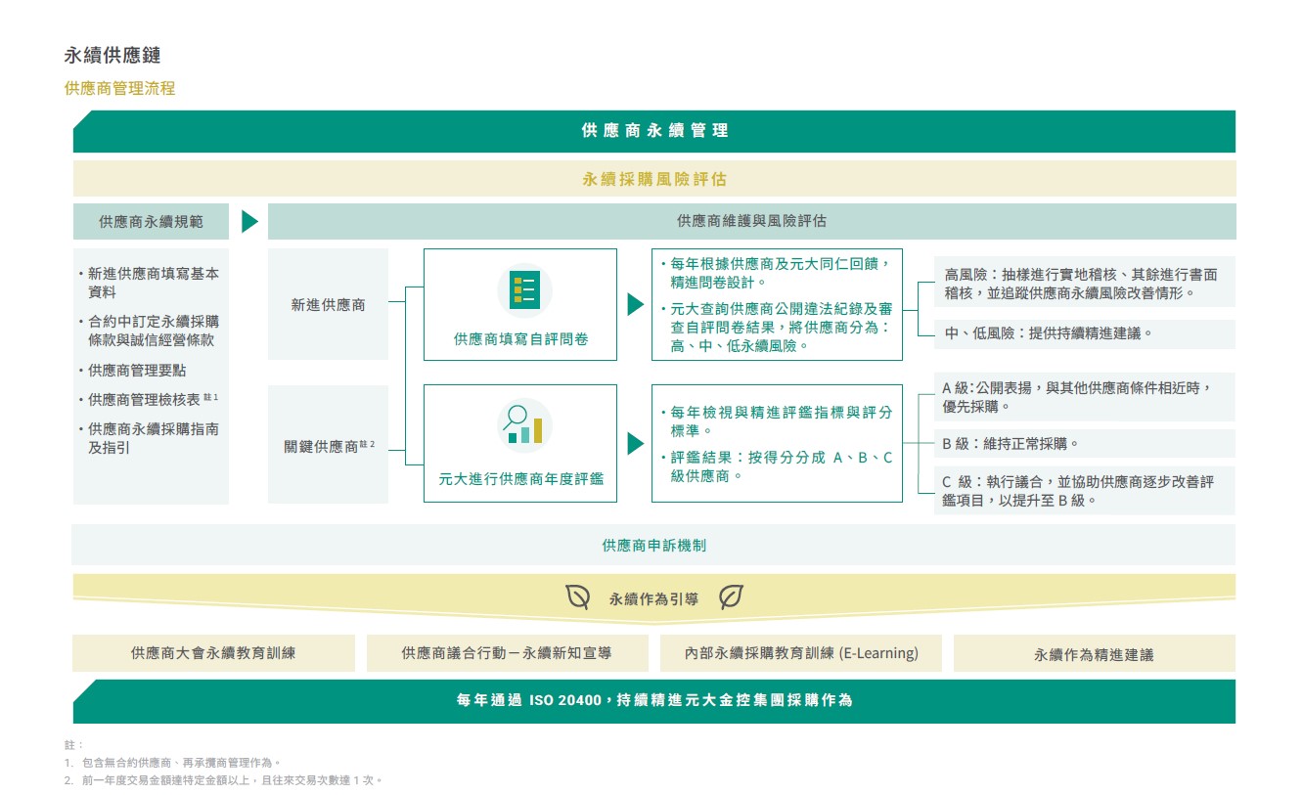The width and height of the screenshot is (1303, 795).
Task: Click the 永續採購風險評估 beige bar
Action: click(x=653, y=179)
